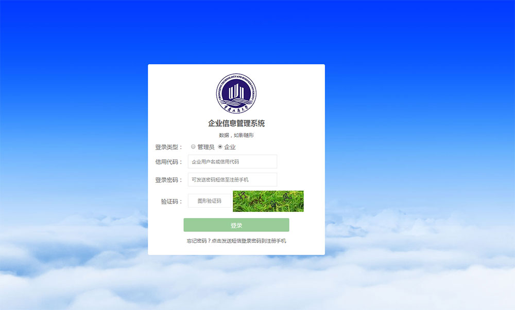
Task: Click the send SMS login password link text
Action: pyautogui.click(x=251, y=240)
